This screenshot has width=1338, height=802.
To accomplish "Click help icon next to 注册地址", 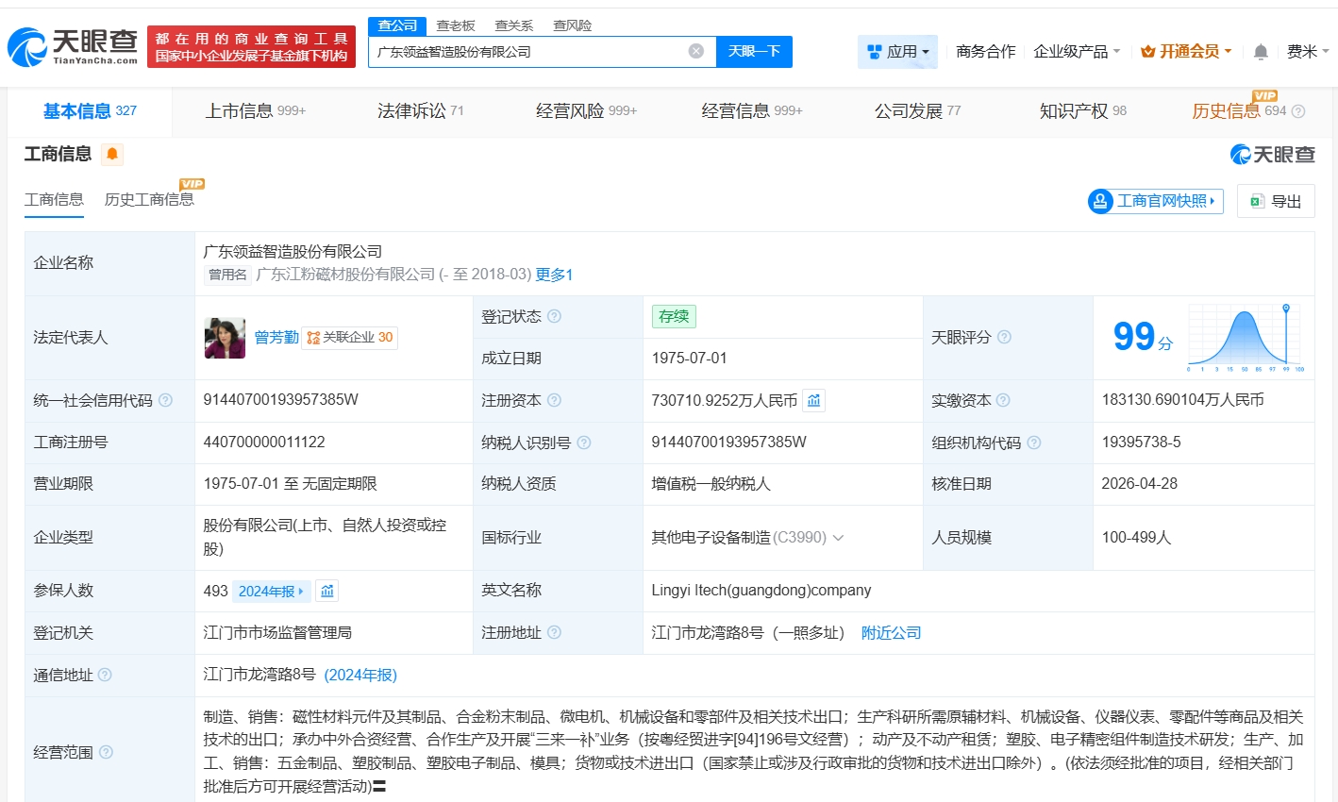I will click(555, 632).
